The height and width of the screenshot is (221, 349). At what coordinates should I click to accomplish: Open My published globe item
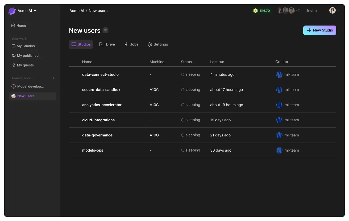25,56
